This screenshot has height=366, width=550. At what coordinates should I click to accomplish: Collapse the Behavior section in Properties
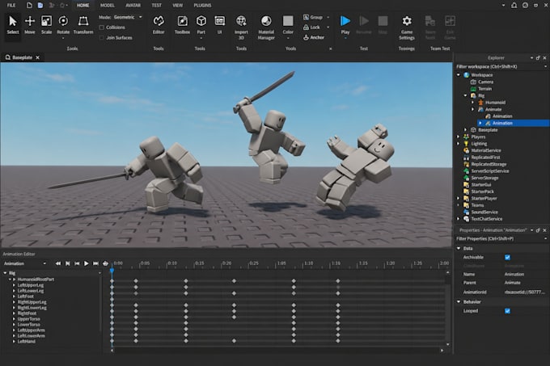pyautogui.click(x=459, y=302)
